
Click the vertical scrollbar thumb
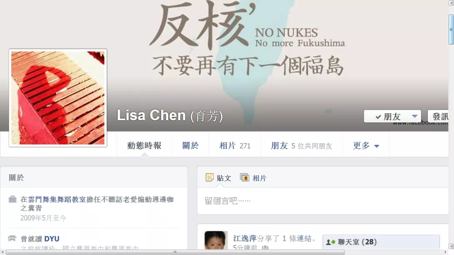click(451, 29)
